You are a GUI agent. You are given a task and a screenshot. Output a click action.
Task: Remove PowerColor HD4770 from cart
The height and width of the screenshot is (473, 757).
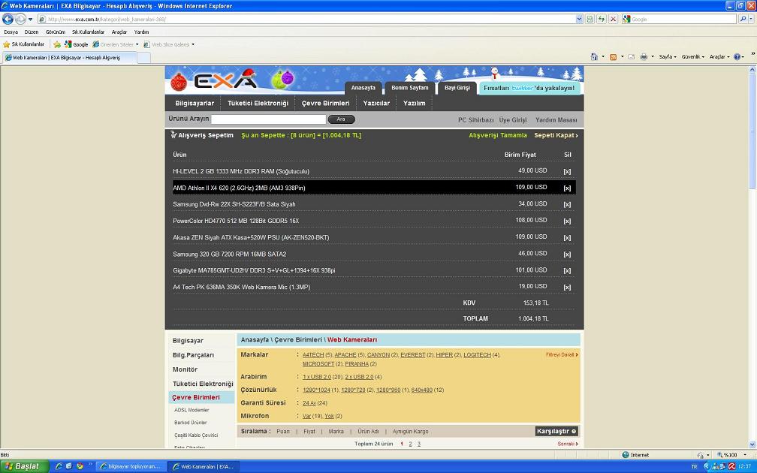(x=567, y=221)
